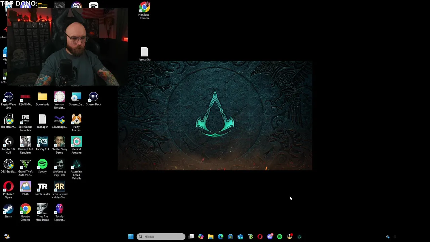This screenshot has height=242, width=430.
Task: Launch Far Cry 3 from the desktop
Action: [42, 144]
